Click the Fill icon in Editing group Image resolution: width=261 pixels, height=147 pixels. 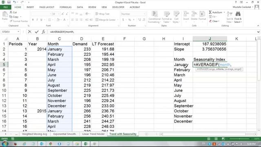click(210, 17)
